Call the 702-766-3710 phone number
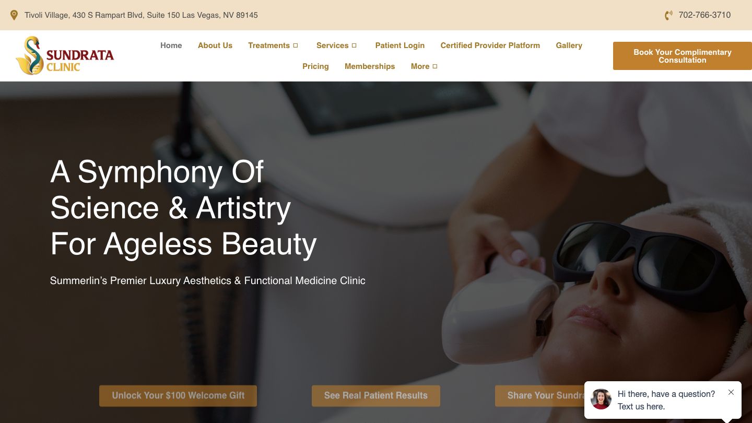The image size is (752, 423). 704,15
